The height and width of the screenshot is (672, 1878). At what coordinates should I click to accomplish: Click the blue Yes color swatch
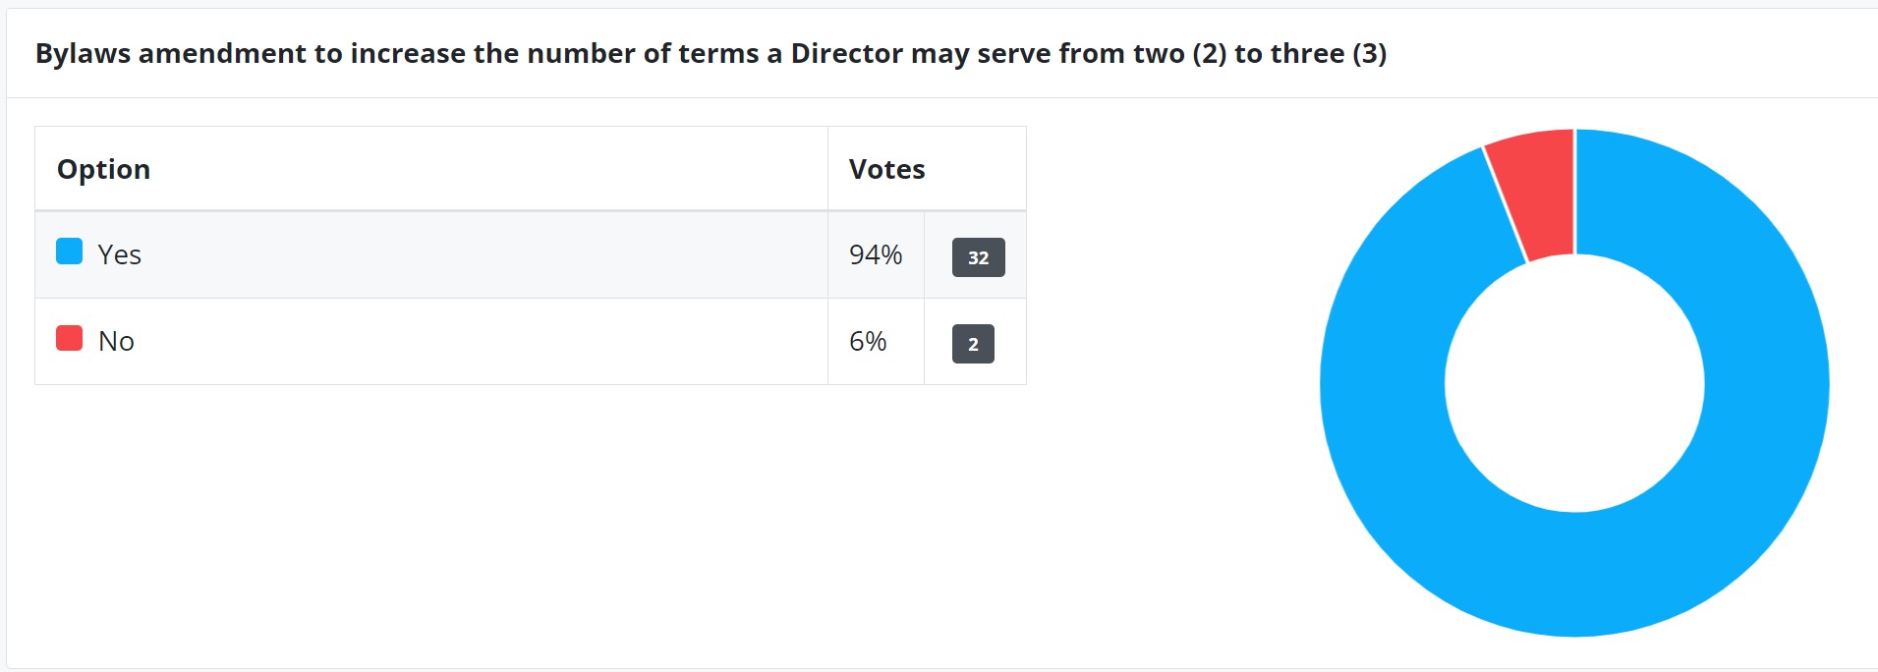pyautogui.click(x=69, y=252)
